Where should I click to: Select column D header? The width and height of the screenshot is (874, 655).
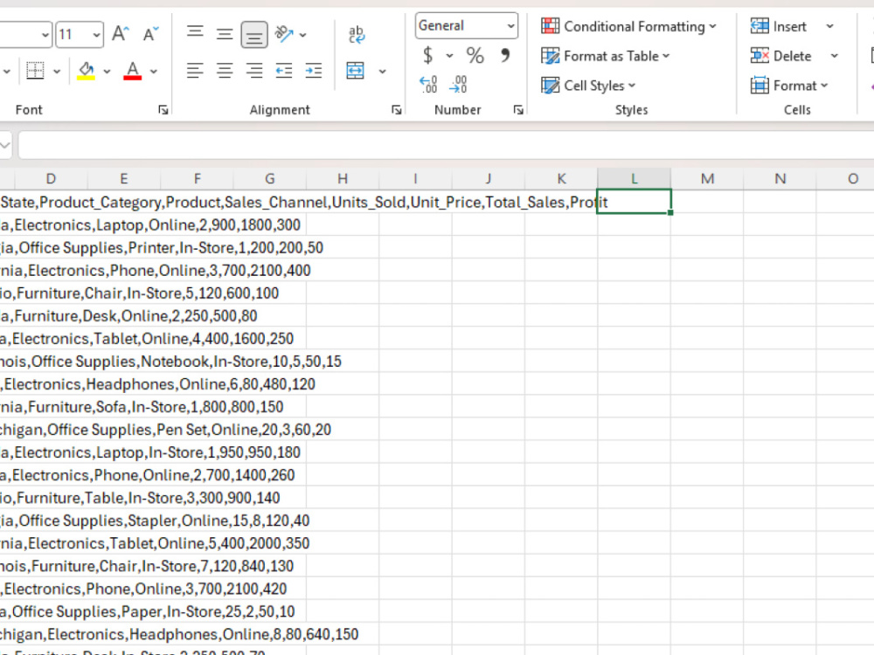coord(51,179)
